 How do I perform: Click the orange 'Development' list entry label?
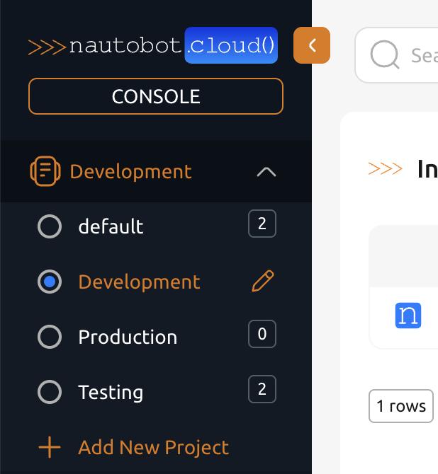click(x=140, y=282)
